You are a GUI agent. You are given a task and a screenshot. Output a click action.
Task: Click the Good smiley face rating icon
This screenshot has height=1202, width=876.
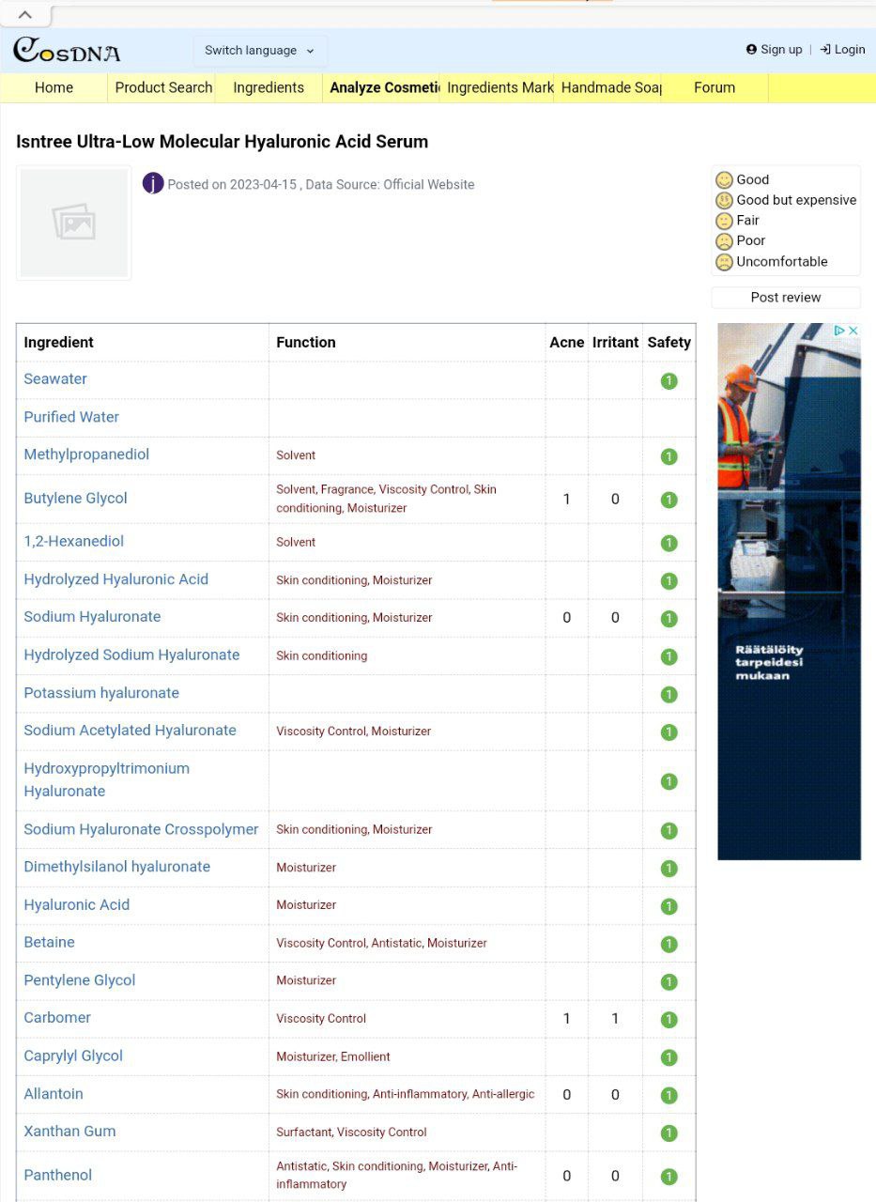pyautogui.click(x=724, y=180)
